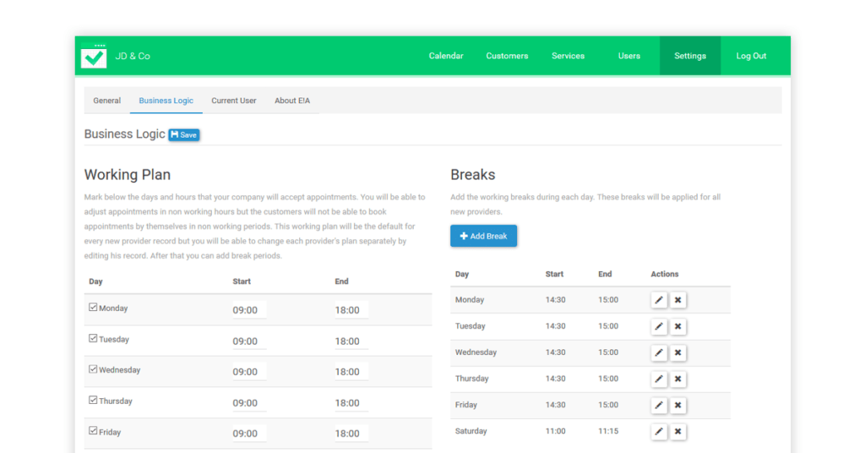865x453 pixels.
Task: Uncheck the Monday working day checkbox
Action: coord(93,308)
